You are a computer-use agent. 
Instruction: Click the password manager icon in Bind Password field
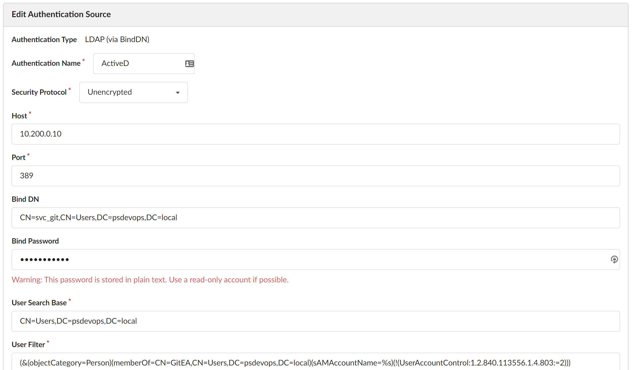[x=614, y=259]
